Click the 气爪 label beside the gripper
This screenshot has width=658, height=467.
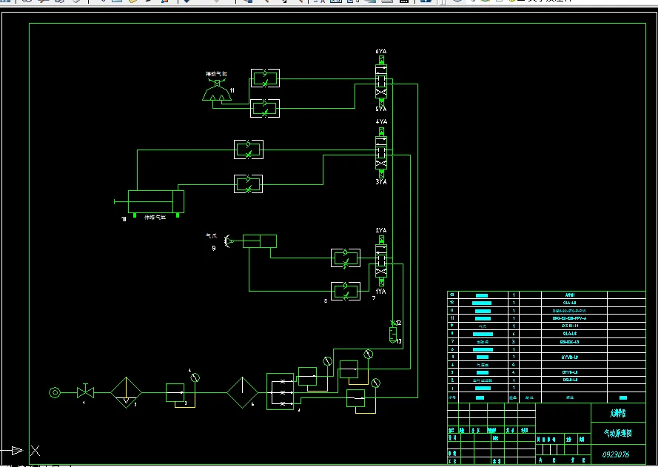[x=211, y=237]
